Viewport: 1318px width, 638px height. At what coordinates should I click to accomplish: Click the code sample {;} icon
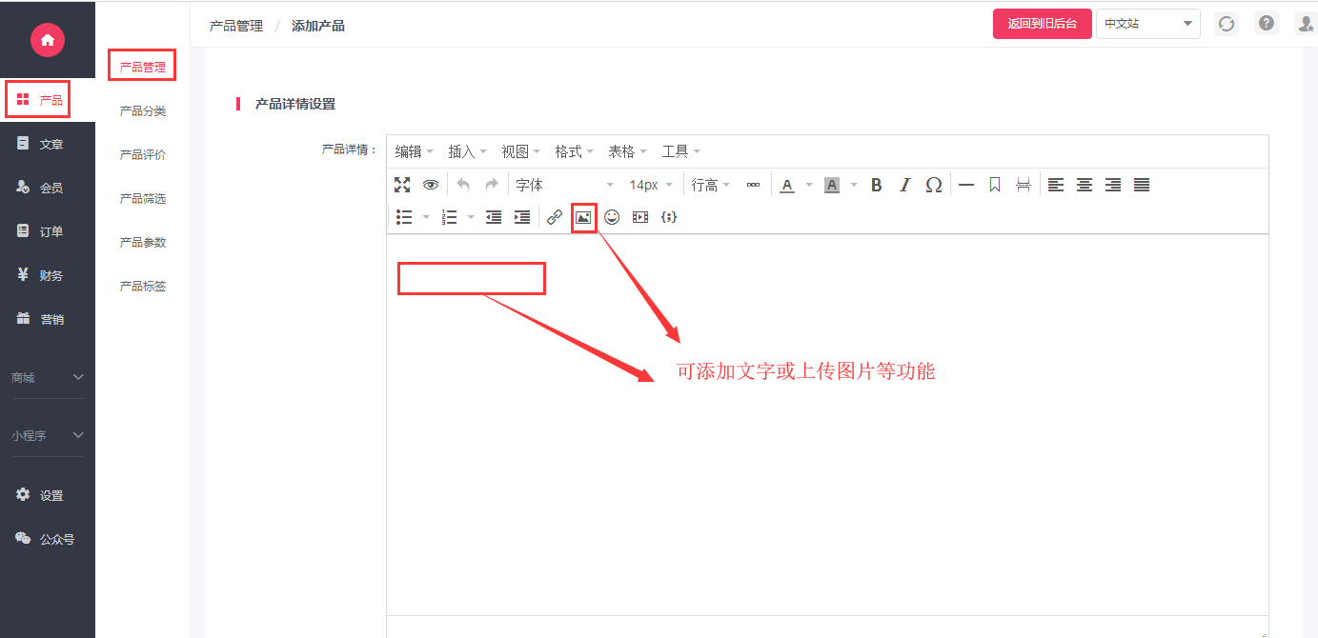[669, 217]
